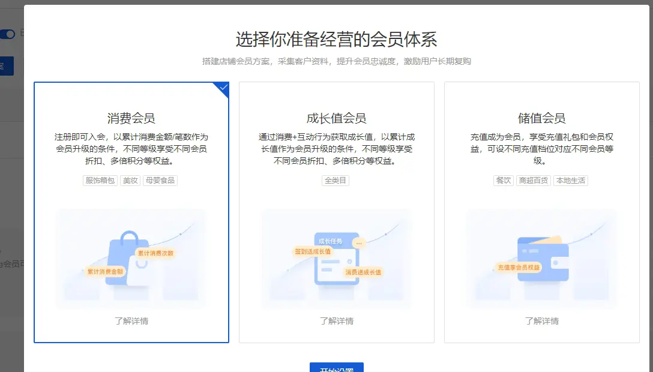Image resolution: width=653 pixels, height=372 pixels.
Task: Open 了解详情 under 储值会员
Action: pyautogui.click(x=541, y=321)
